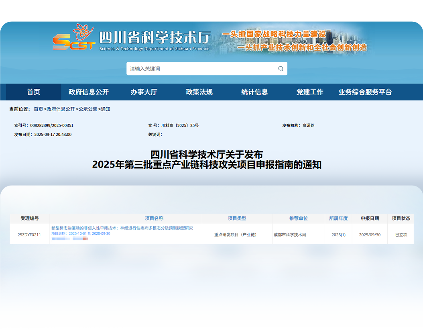Click the 申报日期 column header
Viewport: 423px width, 331px height.
pos(370,219)
